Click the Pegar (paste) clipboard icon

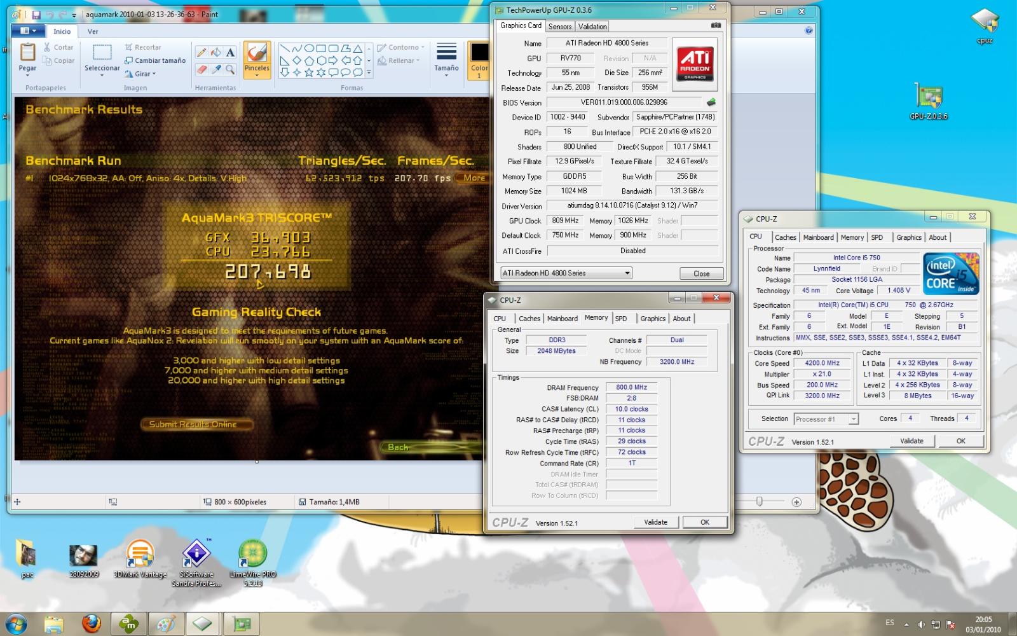[x=27, y=52]
